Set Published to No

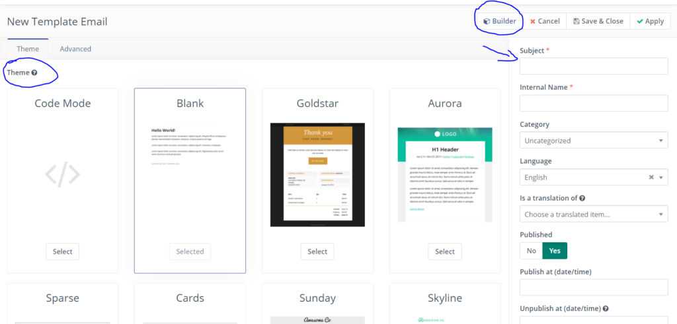[531, 251]
